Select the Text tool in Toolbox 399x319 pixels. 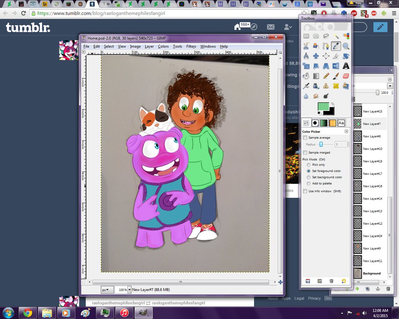(346, 66)
